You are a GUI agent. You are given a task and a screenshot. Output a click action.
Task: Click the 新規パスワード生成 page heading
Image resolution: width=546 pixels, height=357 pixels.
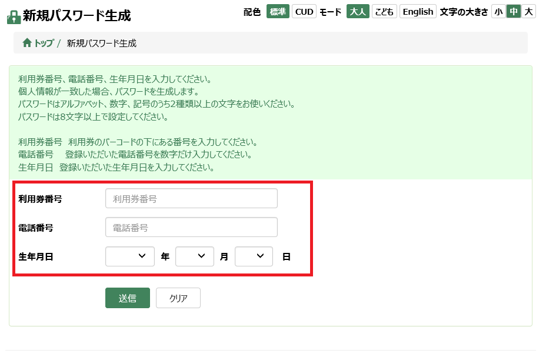click(x=76, y=16)
